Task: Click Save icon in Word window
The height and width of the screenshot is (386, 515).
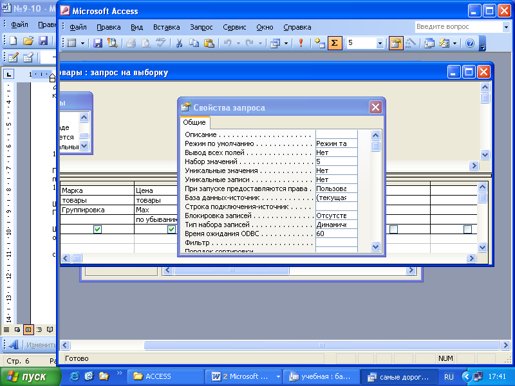Action: coord(43,41)
